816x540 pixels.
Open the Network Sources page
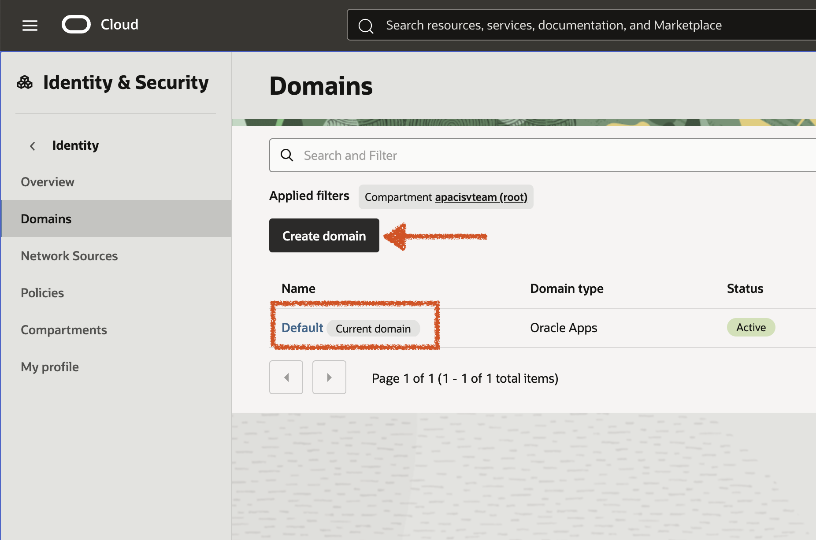(69, 255)
